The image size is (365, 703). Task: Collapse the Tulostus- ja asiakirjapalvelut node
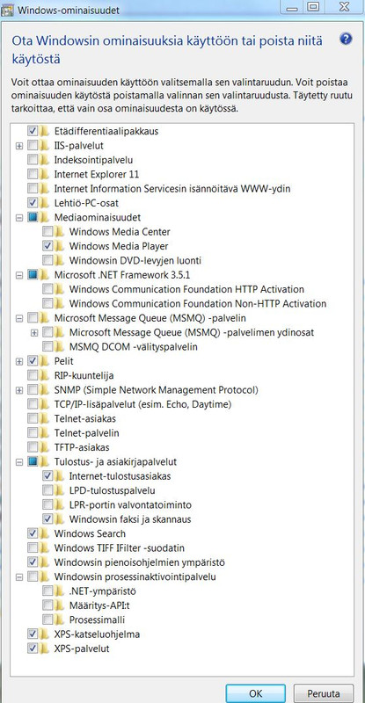click(x=18, y=462)
